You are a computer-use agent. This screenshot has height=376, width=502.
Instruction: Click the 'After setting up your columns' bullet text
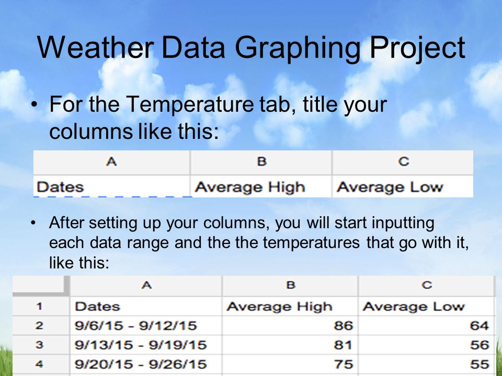259,243
